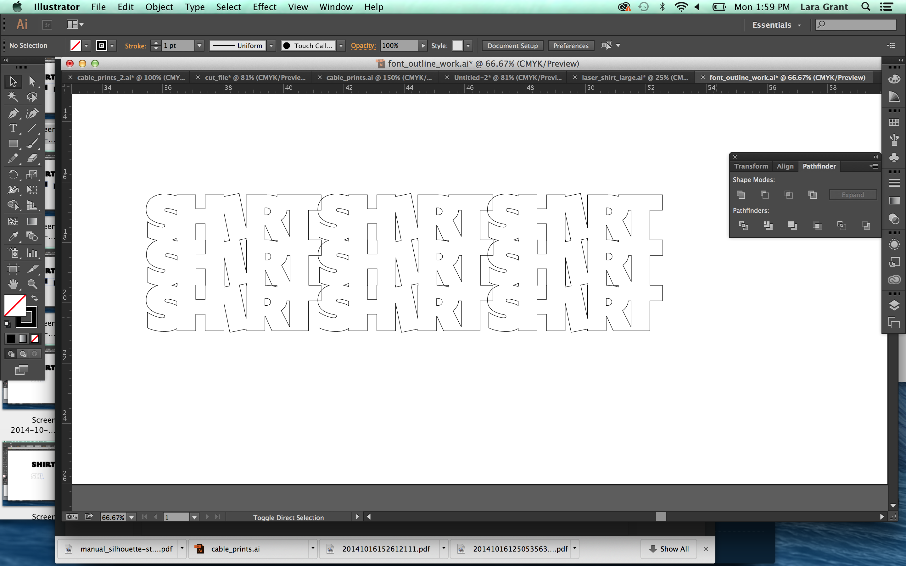The height and width of the screenshot is (566, 906).
Task: Select the Eraser tool
Action: [x=32, y=159]
